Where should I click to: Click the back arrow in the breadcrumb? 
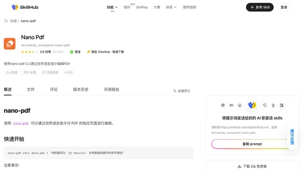tap(6, 21)
